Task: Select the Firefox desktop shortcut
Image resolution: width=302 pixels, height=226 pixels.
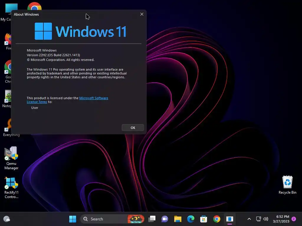Action: [8, 41]
